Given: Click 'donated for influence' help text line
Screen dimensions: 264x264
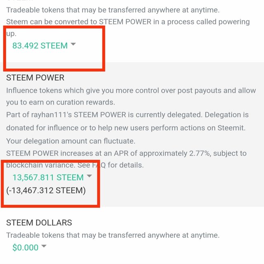Looking at the screenshot, I should coord(126,128).
